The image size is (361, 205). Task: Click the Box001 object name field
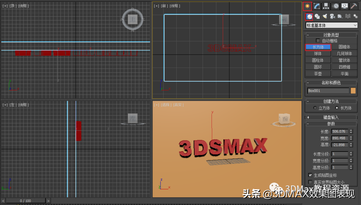coord(328,91)
